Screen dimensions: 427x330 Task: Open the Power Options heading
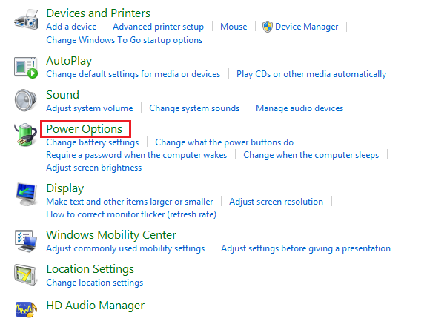[85, 129]
